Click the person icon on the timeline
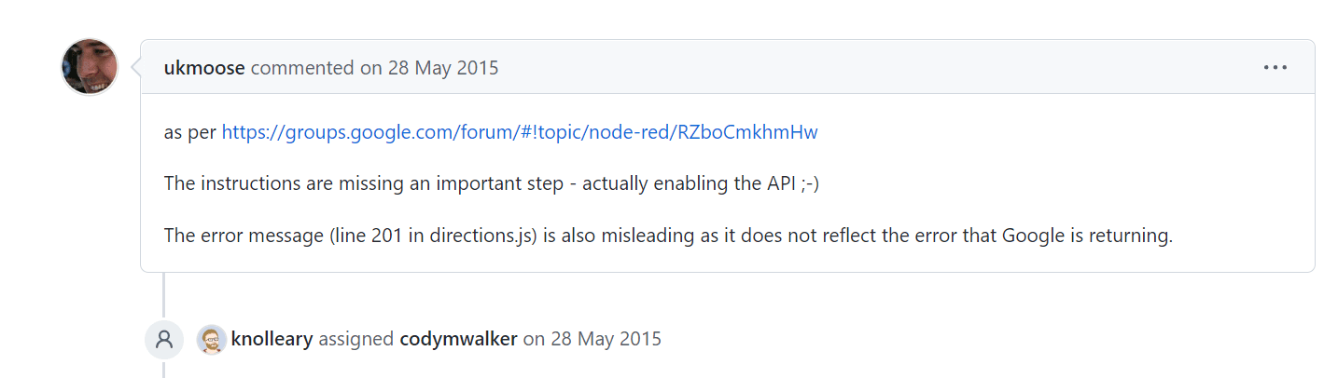 pyautogui.click(x=164, y=339)
